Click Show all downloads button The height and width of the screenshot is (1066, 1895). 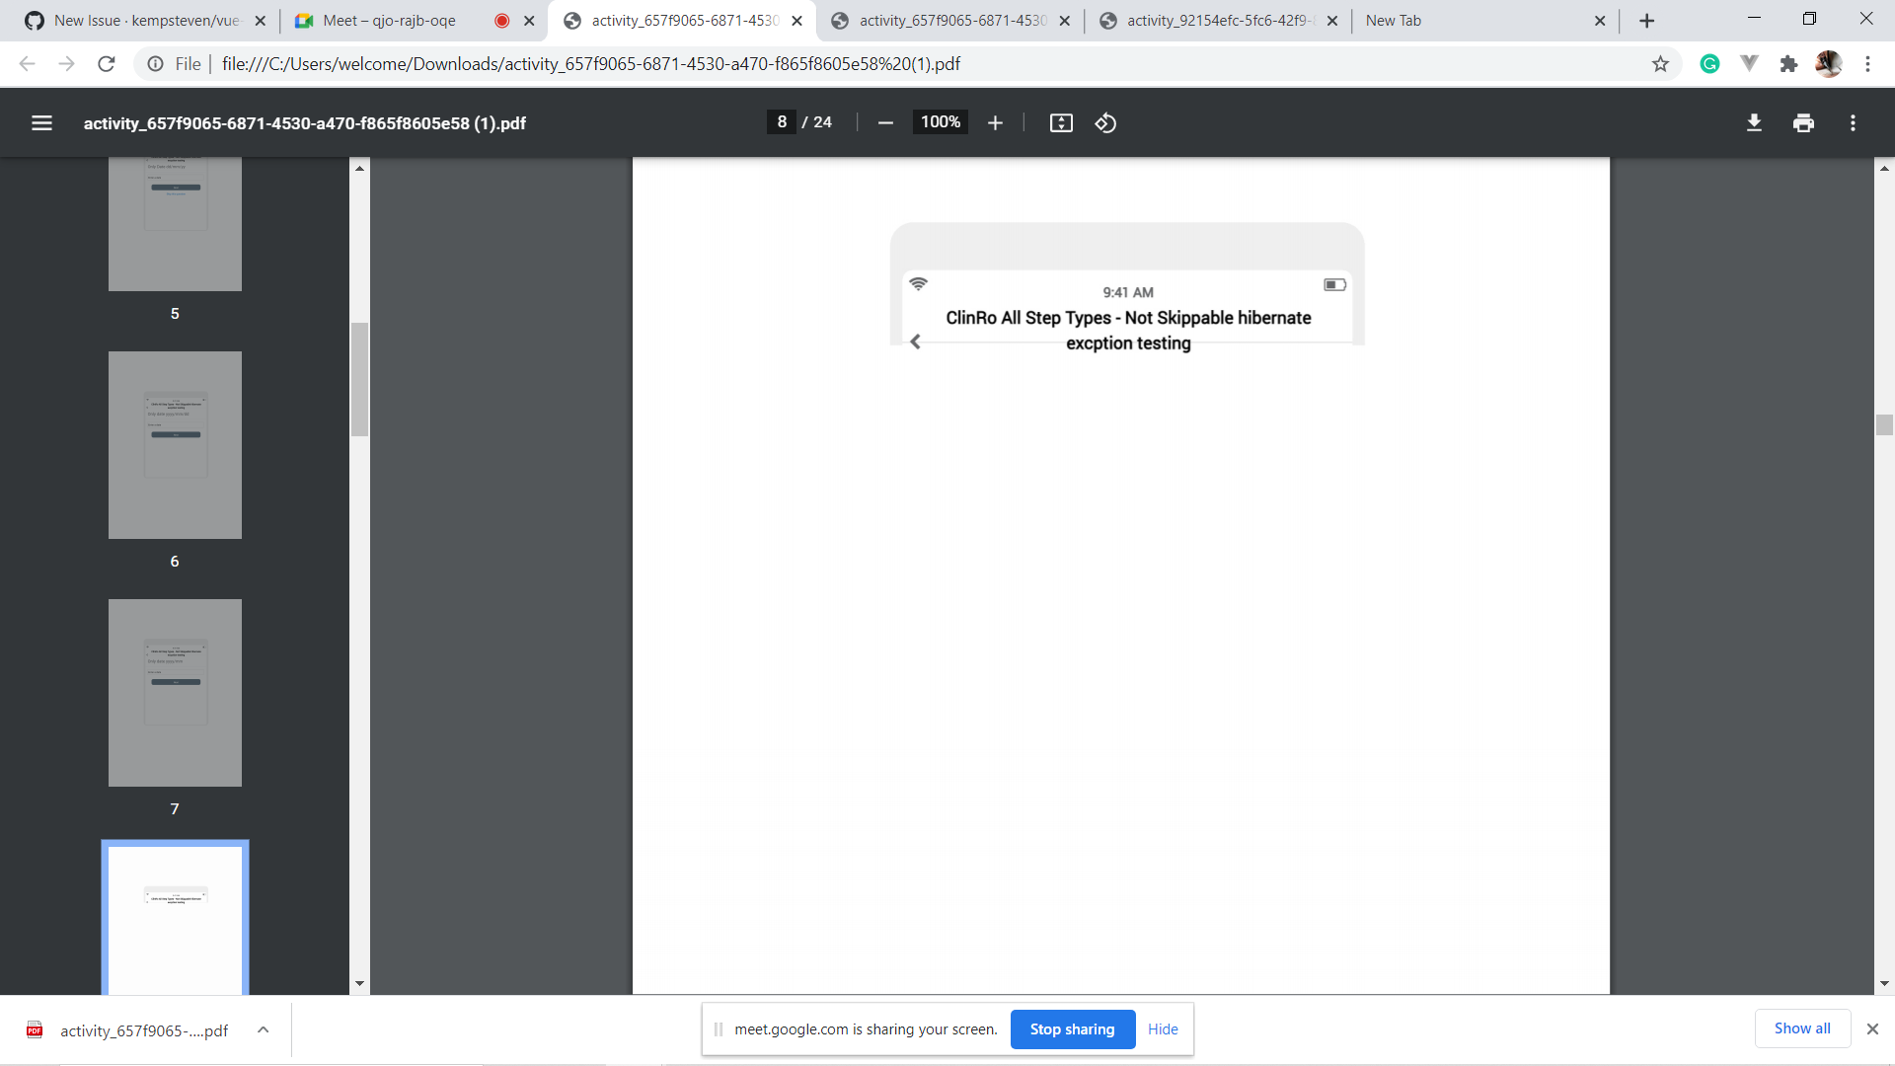click(x=1801, y=1028)
